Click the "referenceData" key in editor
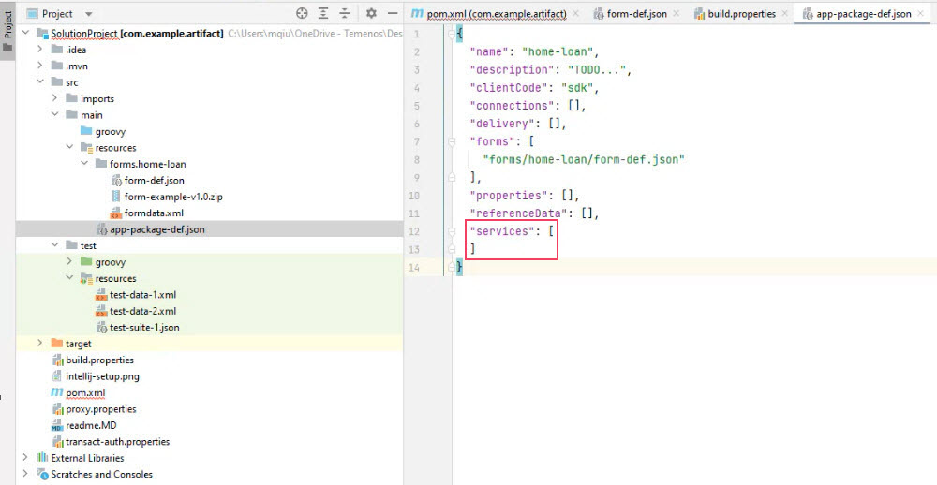The height and width of the screenshot is (485, 937). pos(518,213)
